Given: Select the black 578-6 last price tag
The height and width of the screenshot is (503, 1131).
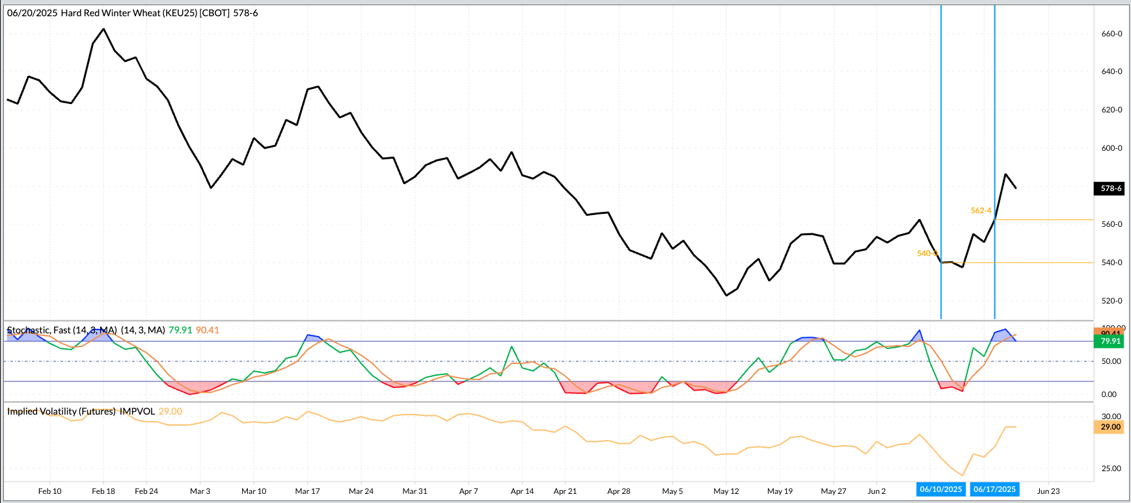Looking at the screenshot, I should (1110, 188).
